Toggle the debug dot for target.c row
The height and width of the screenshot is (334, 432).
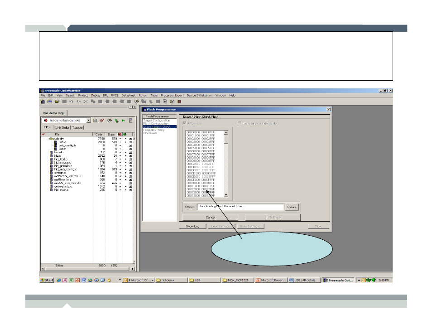pyautogui.click(x=120, y=152)
